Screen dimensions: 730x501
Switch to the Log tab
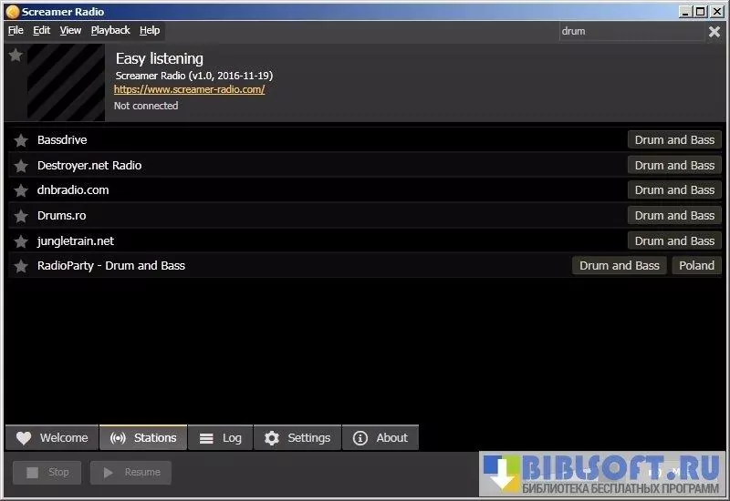coord(221,438)
